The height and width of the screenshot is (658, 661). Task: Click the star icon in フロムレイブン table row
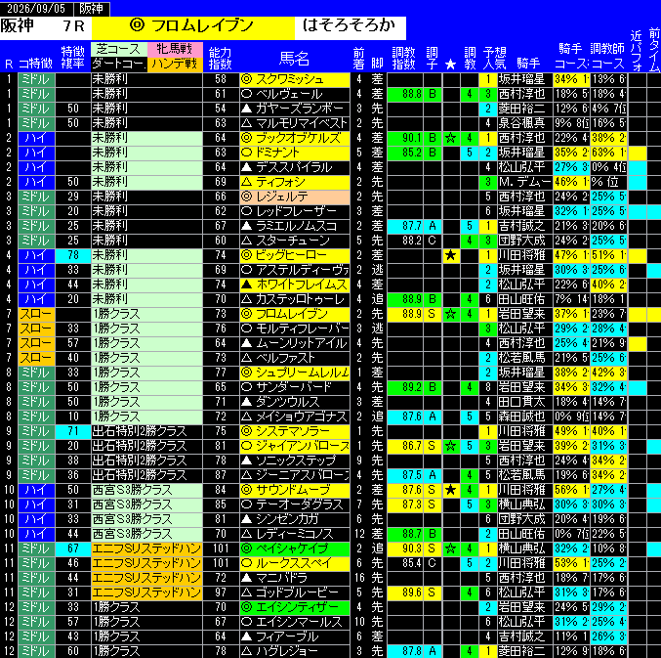pyautogui.click(x=450, y=314)
